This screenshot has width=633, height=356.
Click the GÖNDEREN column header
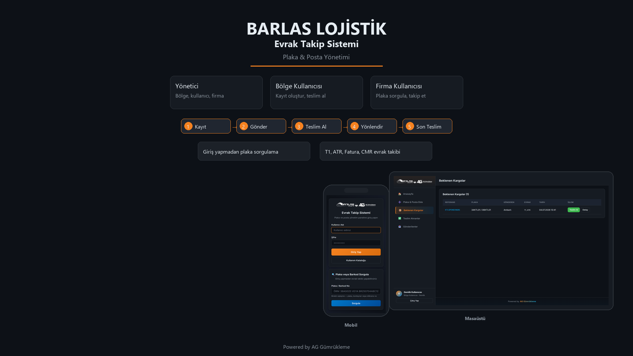[509, 202]
